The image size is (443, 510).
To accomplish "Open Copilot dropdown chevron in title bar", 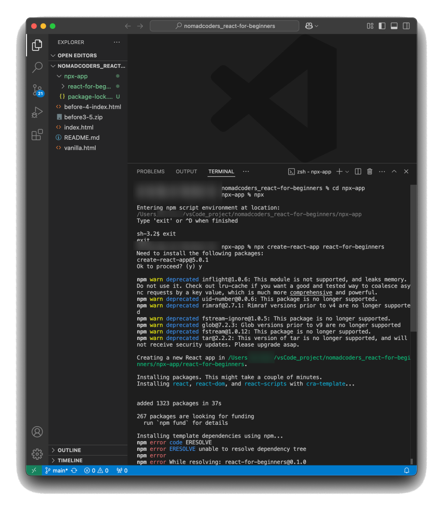I will (317, 26).
